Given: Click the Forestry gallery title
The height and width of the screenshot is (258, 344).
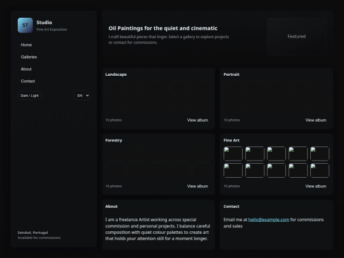Looking at the screenshot, I should 113,140.
